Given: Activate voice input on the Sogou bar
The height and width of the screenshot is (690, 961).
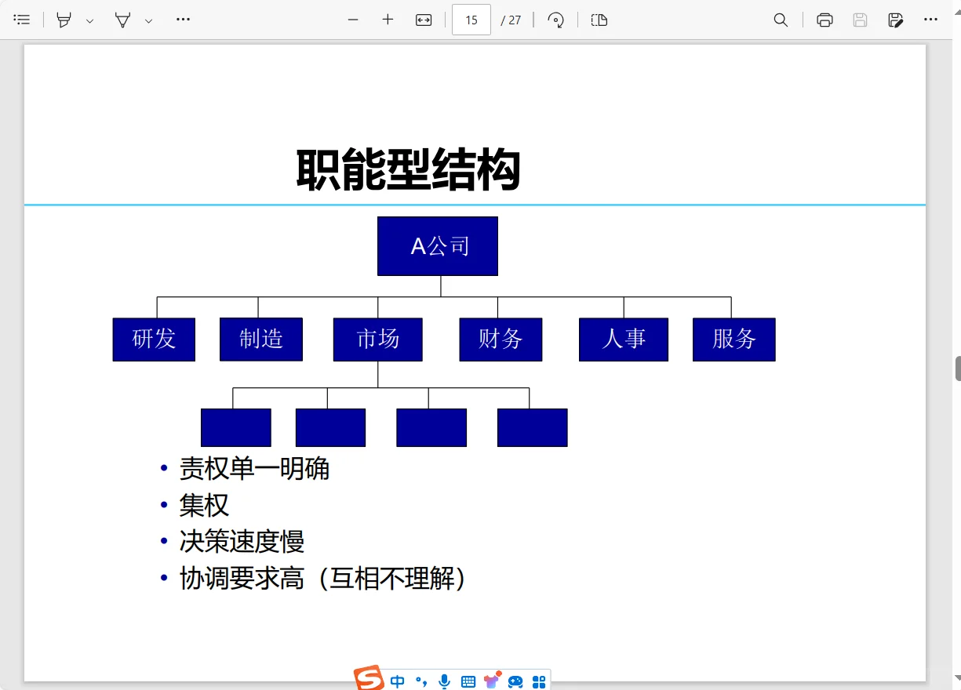Looking at the screenshot, I should 443,681.
